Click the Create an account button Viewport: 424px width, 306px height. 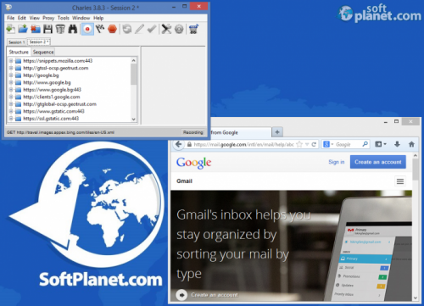(x=378, y=162)
